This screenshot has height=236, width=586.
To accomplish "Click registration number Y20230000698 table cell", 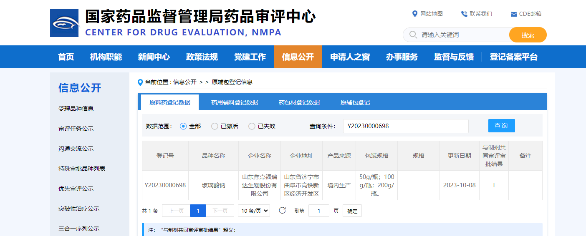I will (x=165, y=185).
